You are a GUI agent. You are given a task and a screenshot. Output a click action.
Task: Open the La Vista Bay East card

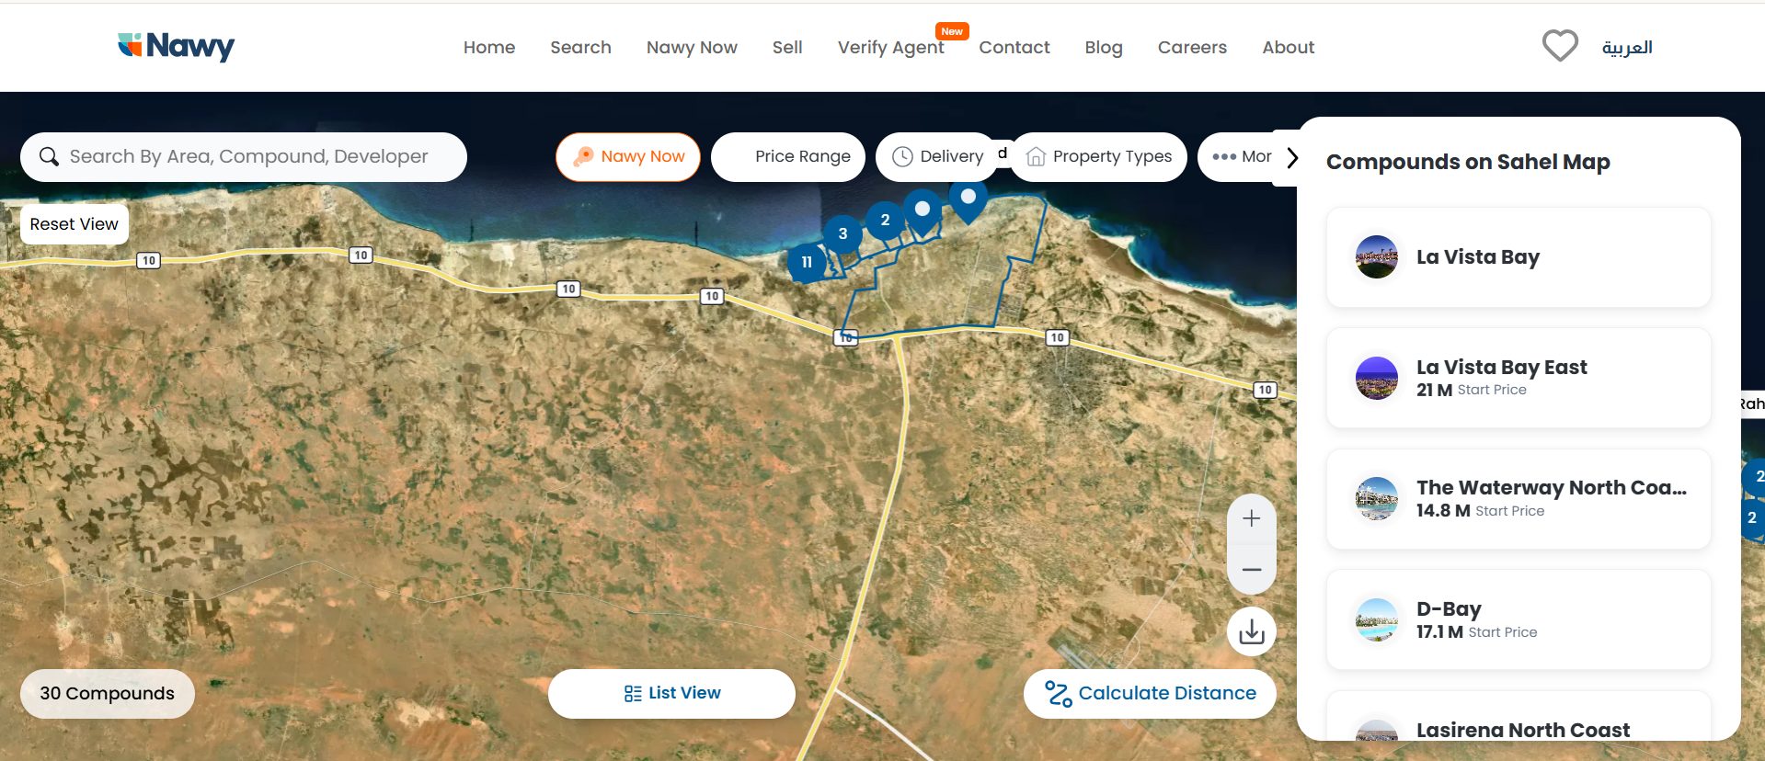click(x=1519, y=378)
